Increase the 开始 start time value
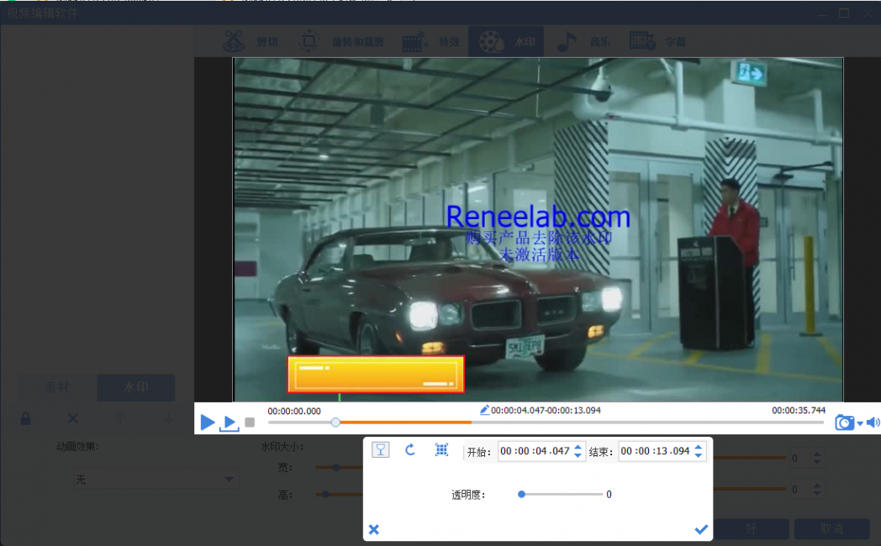This screenshot has height=546, width=881. (x=578, y=447)
